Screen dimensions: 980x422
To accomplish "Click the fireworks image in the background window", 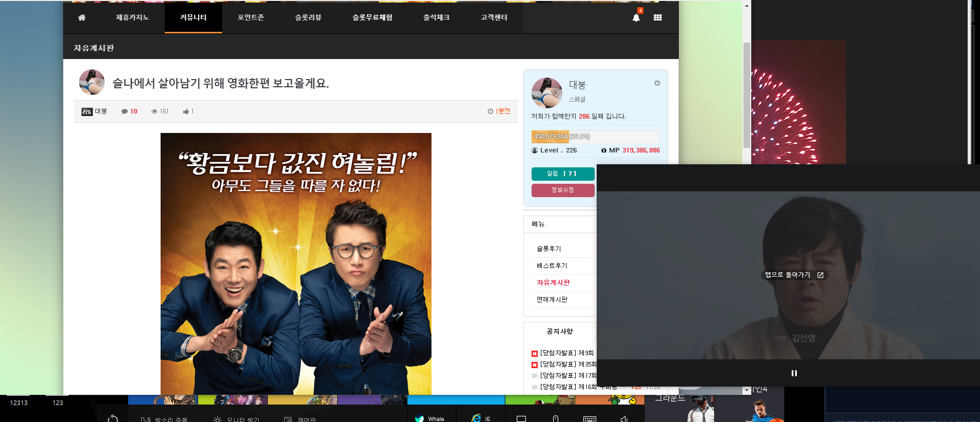I will click(799, 102).
